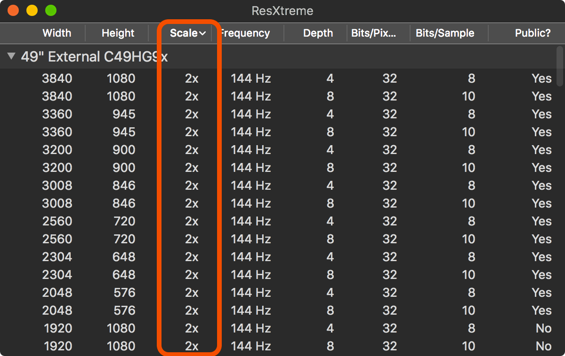Minimize ResXtreme using the yellow button
The height and width of the screenshot is (356, 565).
[x=32, y=10]
